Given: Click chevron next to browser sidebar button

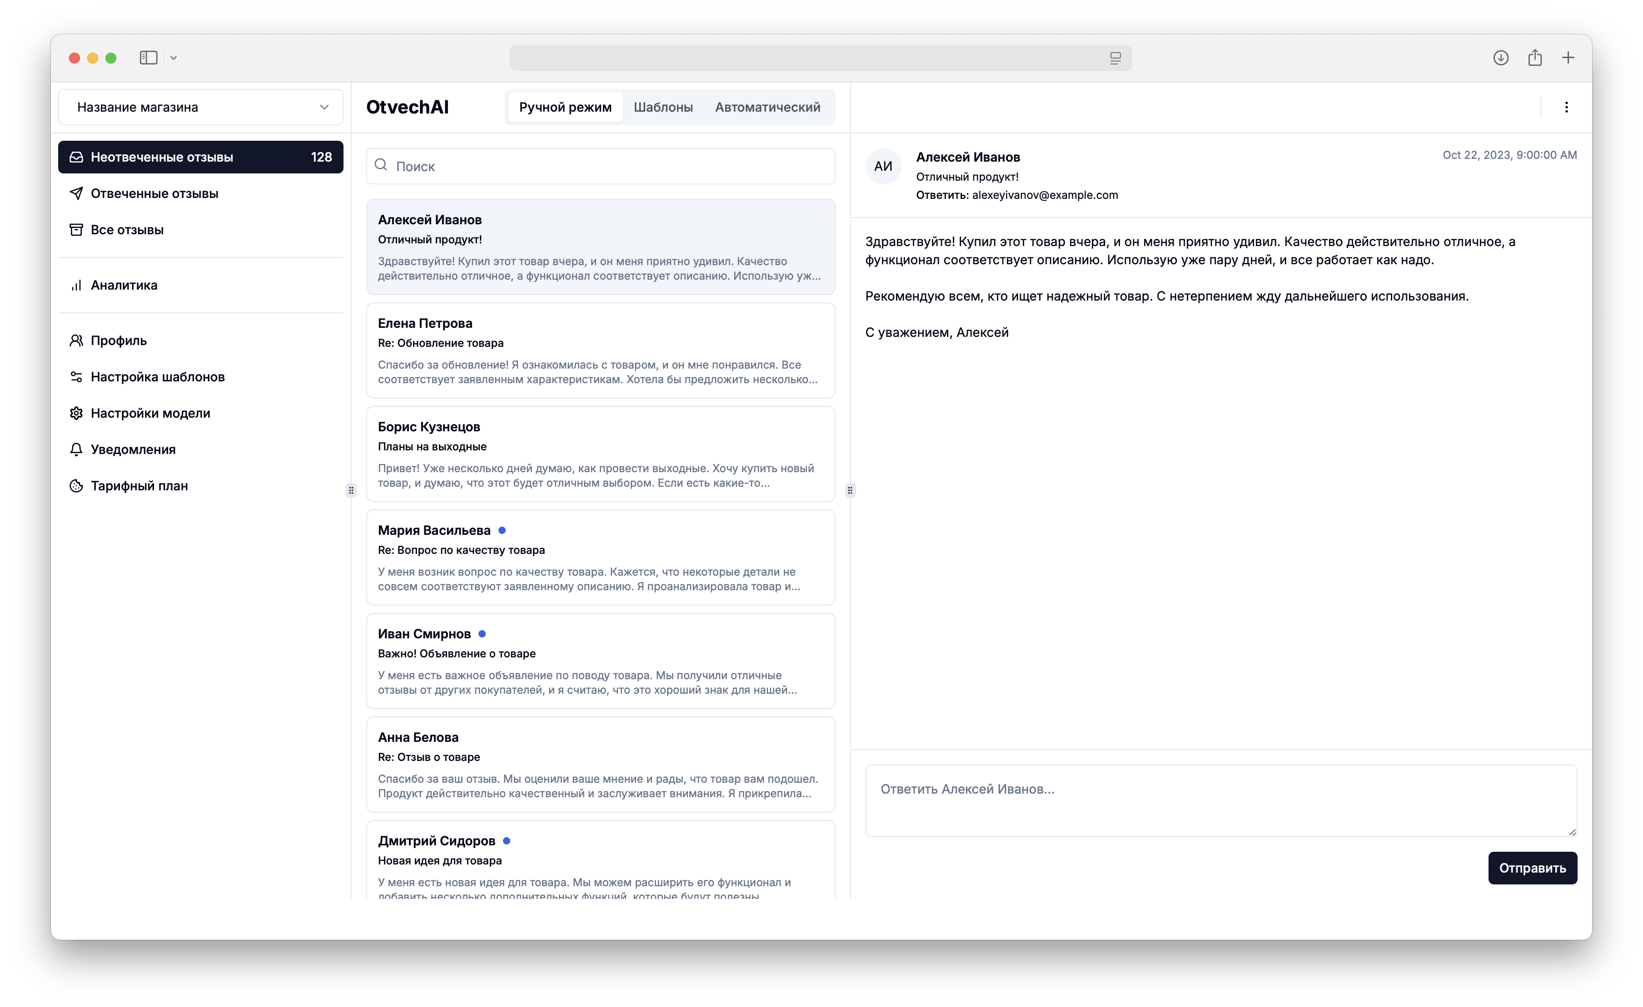Looking at the screenshot, I should point(174,58).
